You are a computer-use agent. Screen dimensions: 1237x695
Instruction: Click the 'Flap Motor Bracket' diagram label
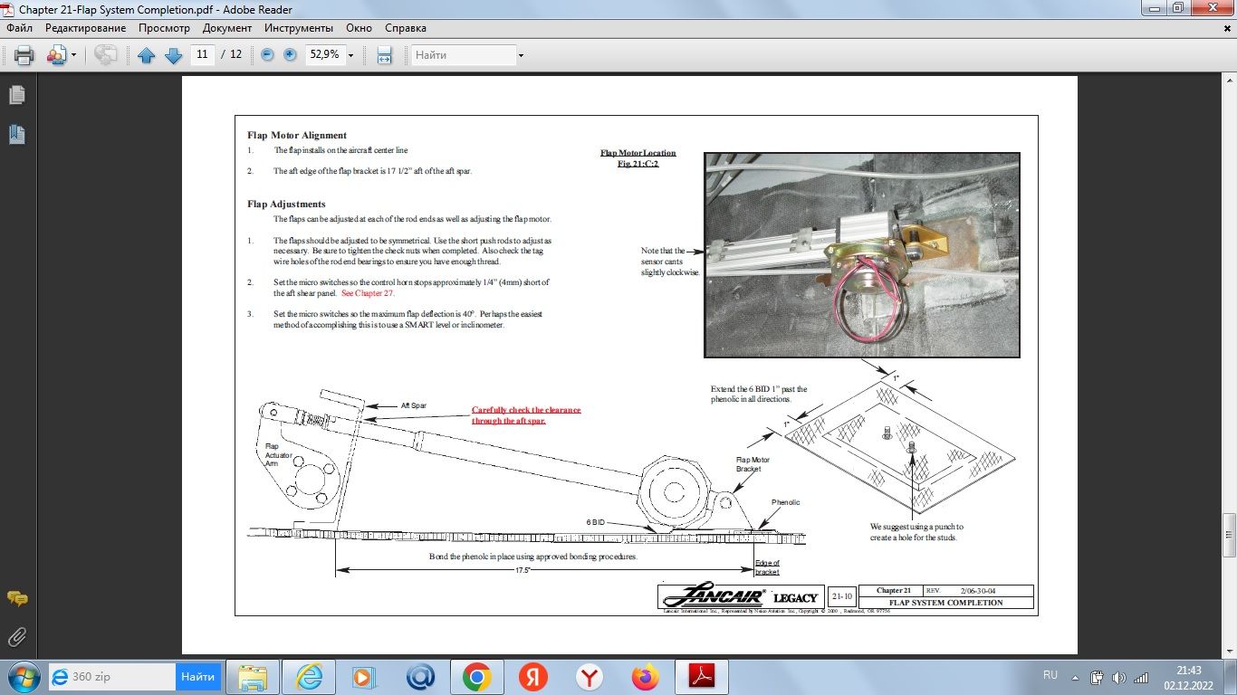pos(753,464)
